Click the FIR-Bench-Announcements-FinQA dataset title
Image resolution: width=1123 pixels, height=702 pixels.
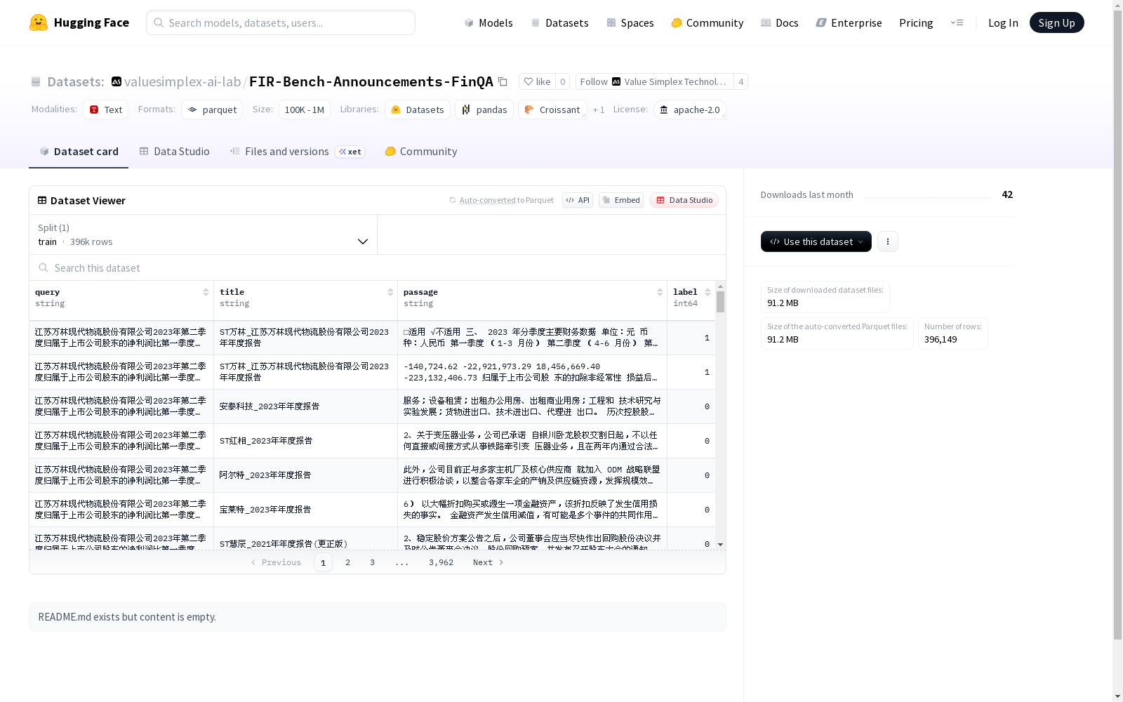pyautogui.click(x=371, y=81)
